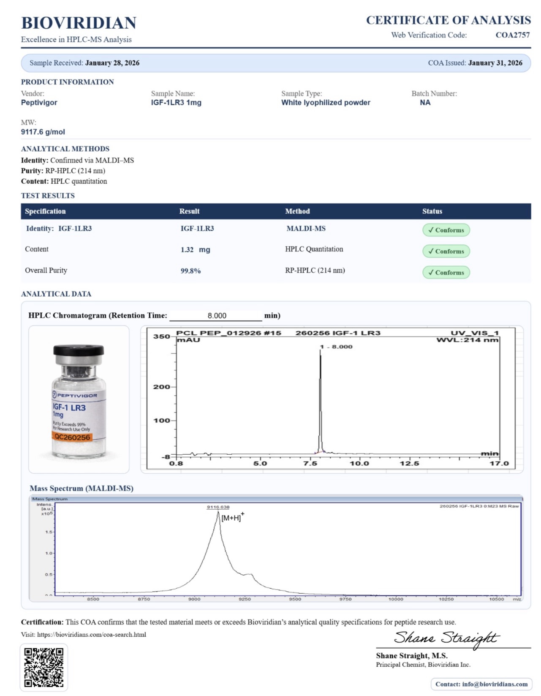
Task: Click the Status column header
Action: [432, 211]
